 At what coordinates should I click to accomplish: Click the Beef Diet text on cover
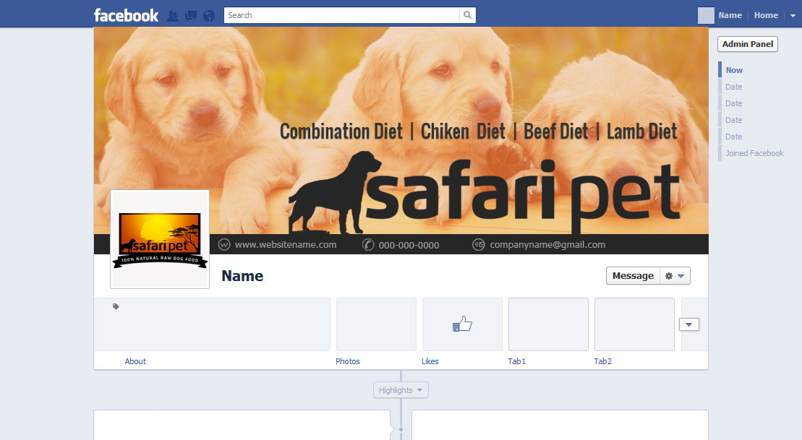pos(556,131)
